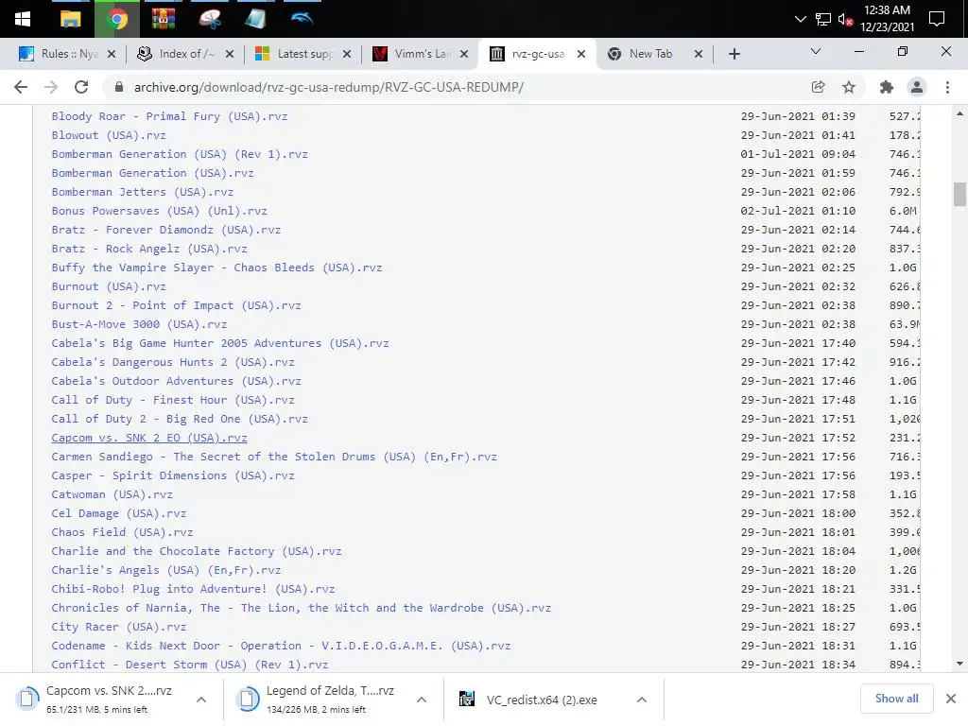This screenshot has height=726, width=968.
Task: Expand VC_redist.x64 download options
Action: tap(642, 700)
